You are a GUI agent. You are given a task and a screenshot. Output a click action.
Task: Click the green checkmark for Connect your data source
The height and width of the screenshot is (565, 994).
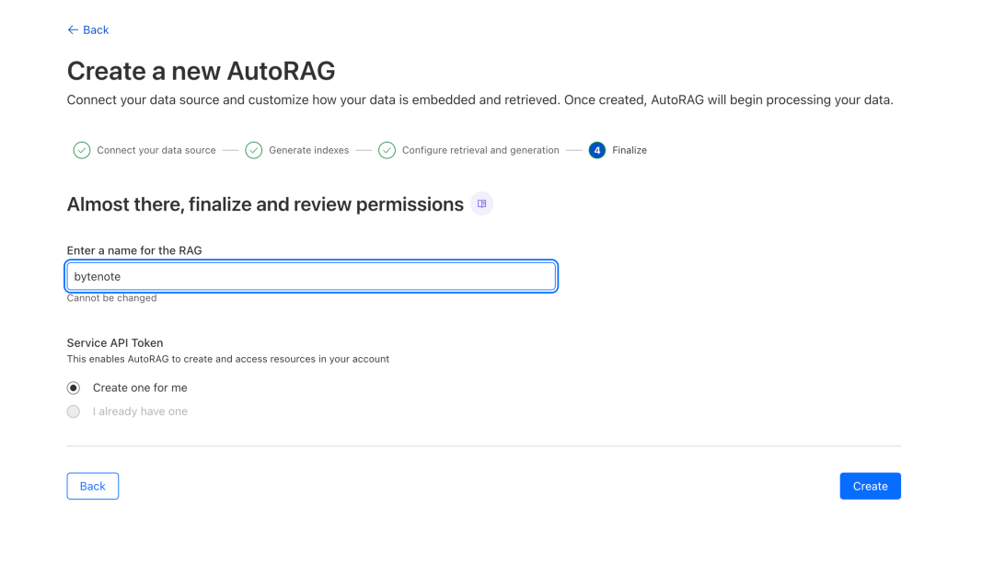click(81, 149)
